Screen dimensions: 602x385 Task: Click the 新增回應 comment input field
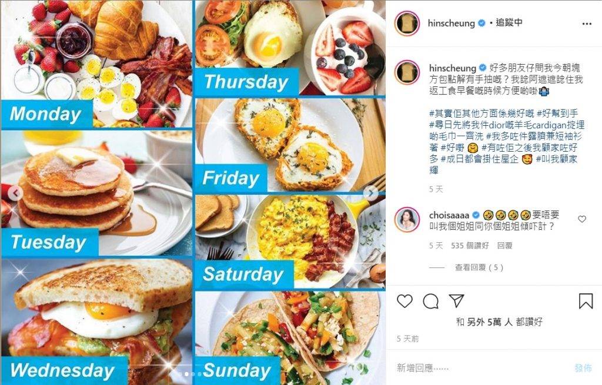(x=480, y=368)
